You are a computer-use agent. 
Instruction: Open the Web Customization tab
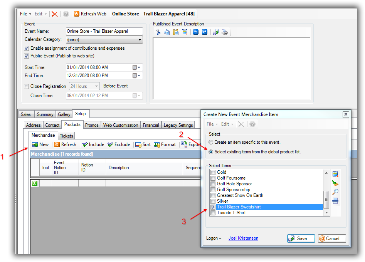[121, 125]
